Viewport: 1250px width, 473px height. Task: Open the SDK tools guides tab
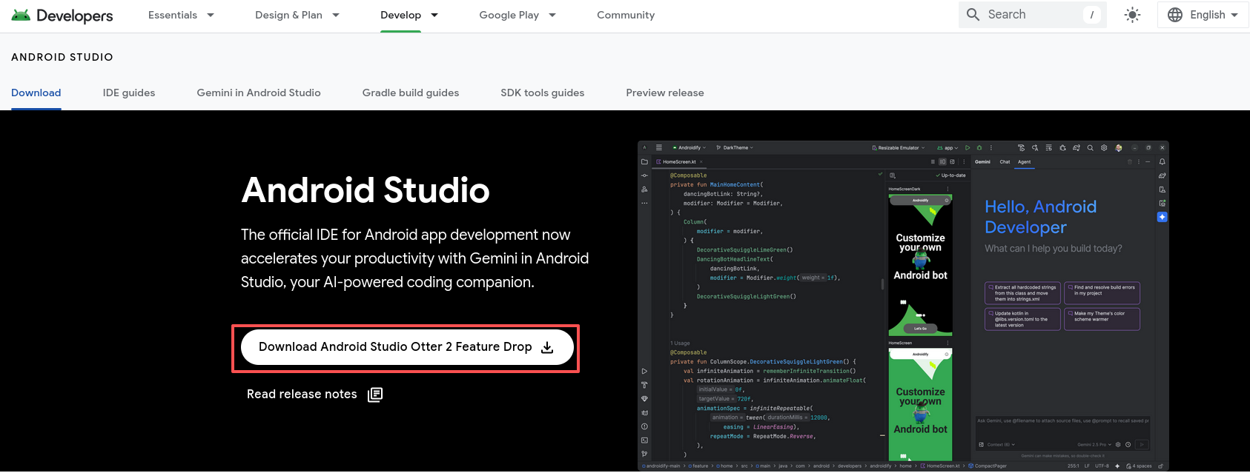[543, 93]
